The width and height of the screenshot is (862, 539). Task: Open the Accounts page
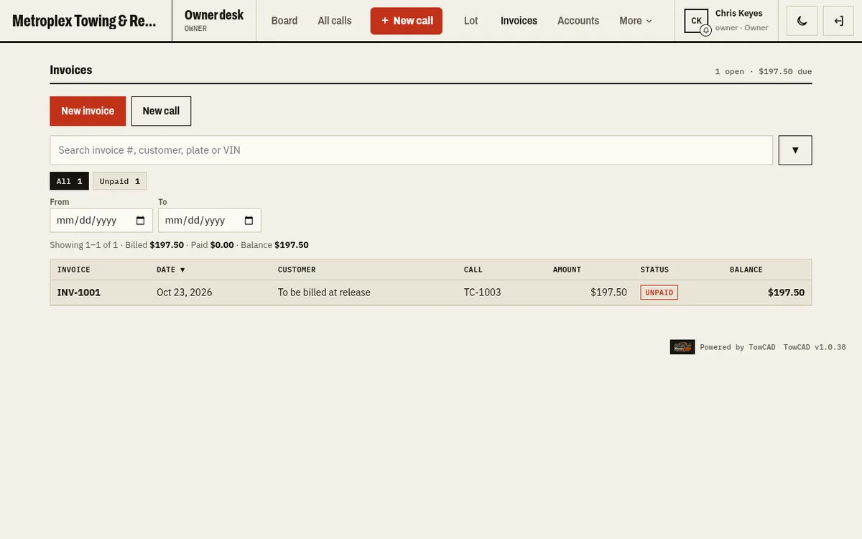(x=578, y=21)
